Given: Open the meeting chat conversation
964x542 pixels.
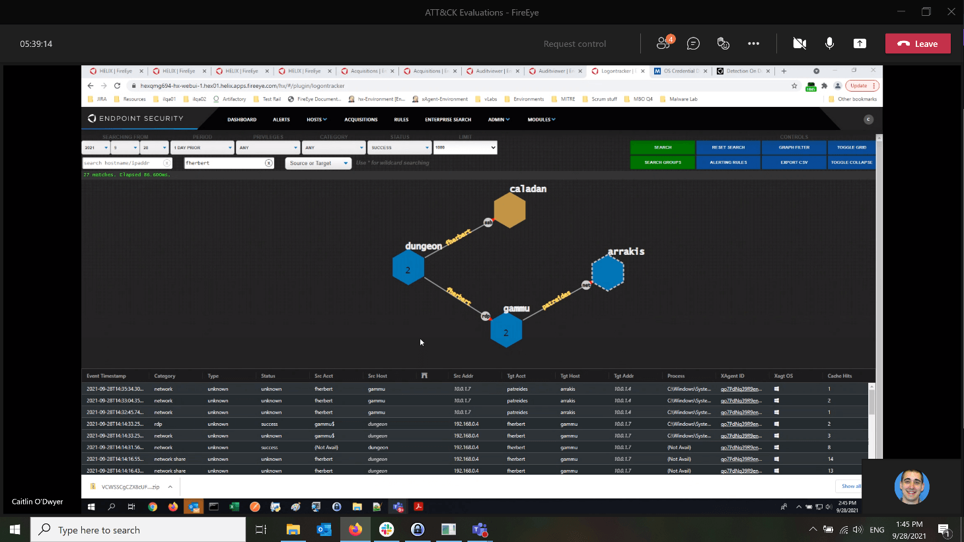Looking at the screenshot, I should pos(693,44).
